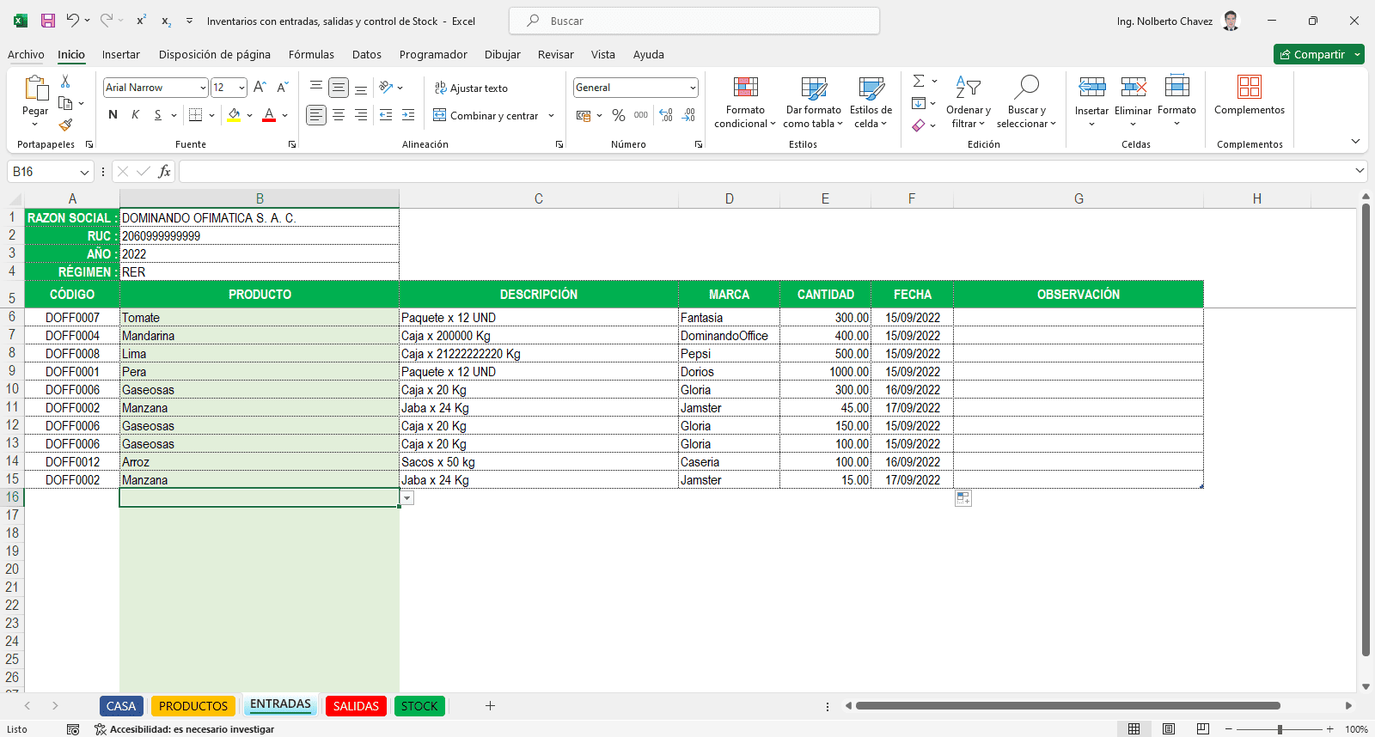This screenshot has width=1375, height=737.
Task: Click the Cut scissors icon
Action: (x=65, y=82)
